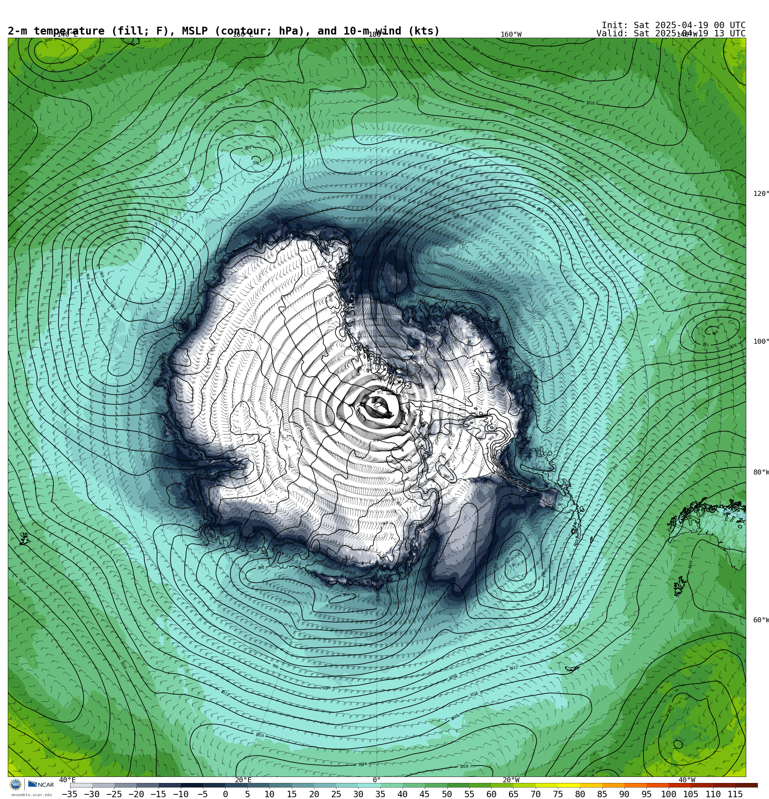Click the 65 colorbar tick label

513,794
